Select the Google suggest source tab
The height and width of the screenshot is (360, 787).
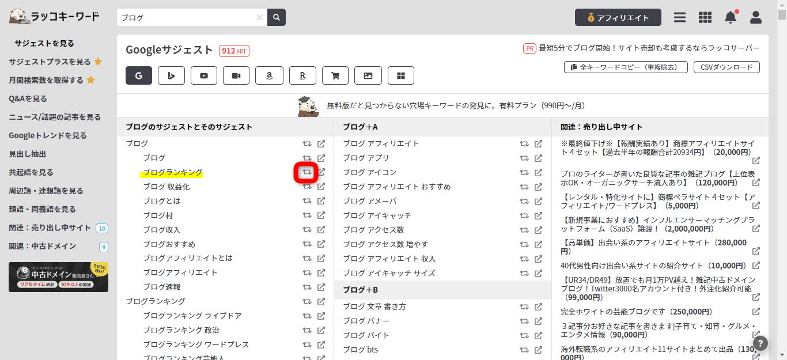139,75
